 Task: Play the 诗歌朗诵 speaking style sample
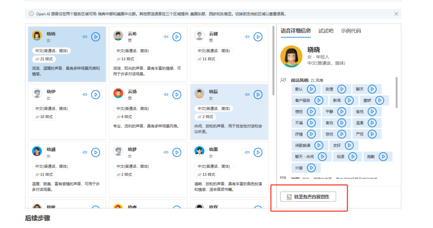319,145
